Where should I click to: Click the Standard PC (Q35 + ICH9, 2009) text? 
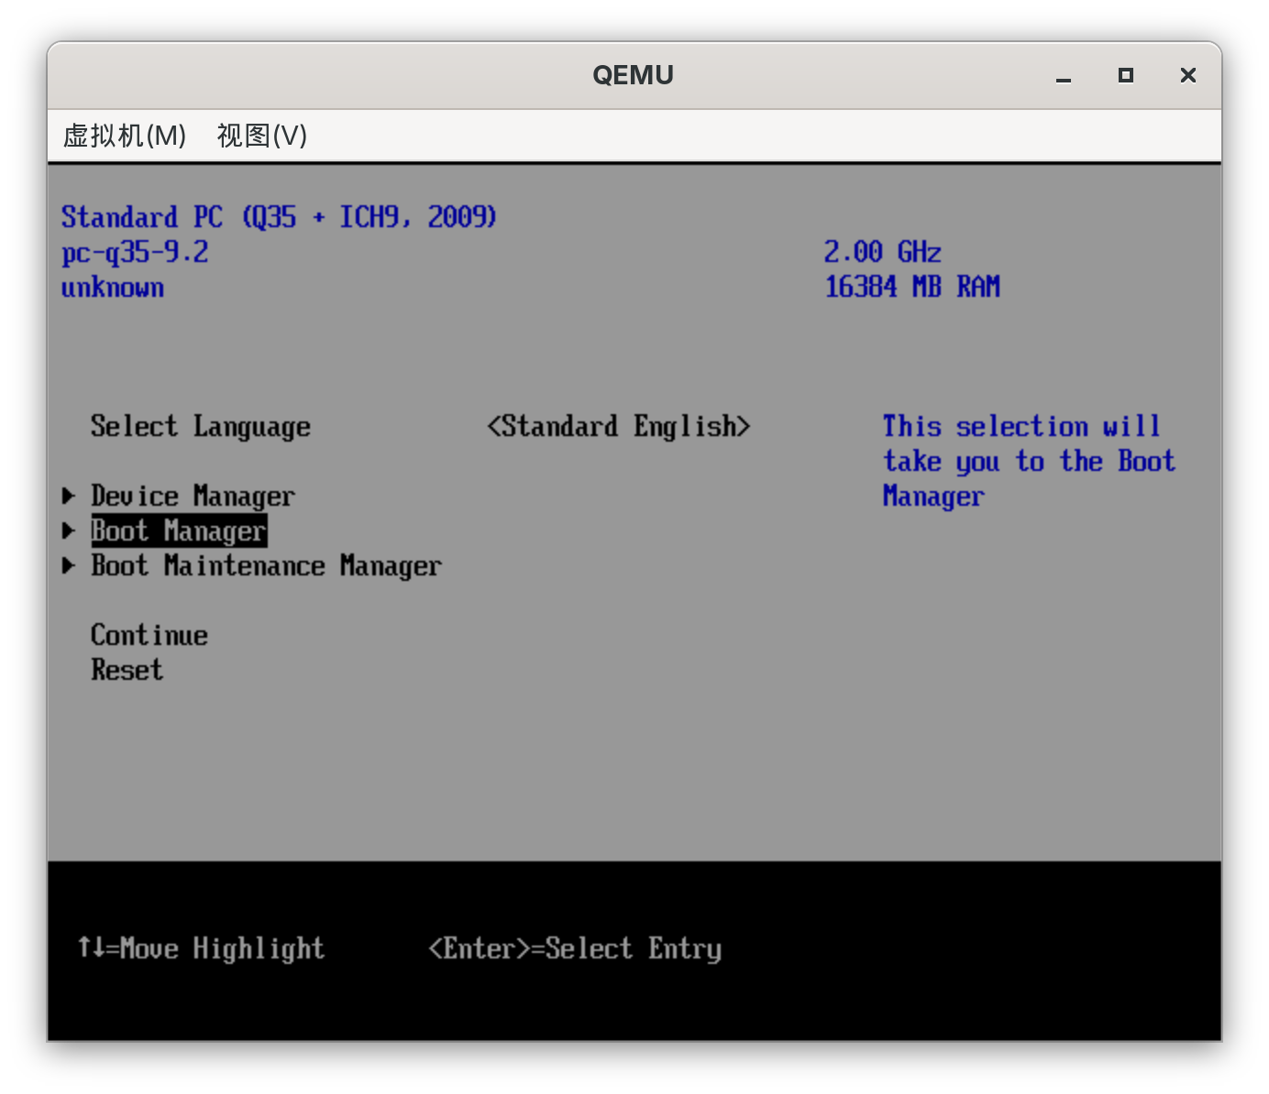tap(279, 217)
